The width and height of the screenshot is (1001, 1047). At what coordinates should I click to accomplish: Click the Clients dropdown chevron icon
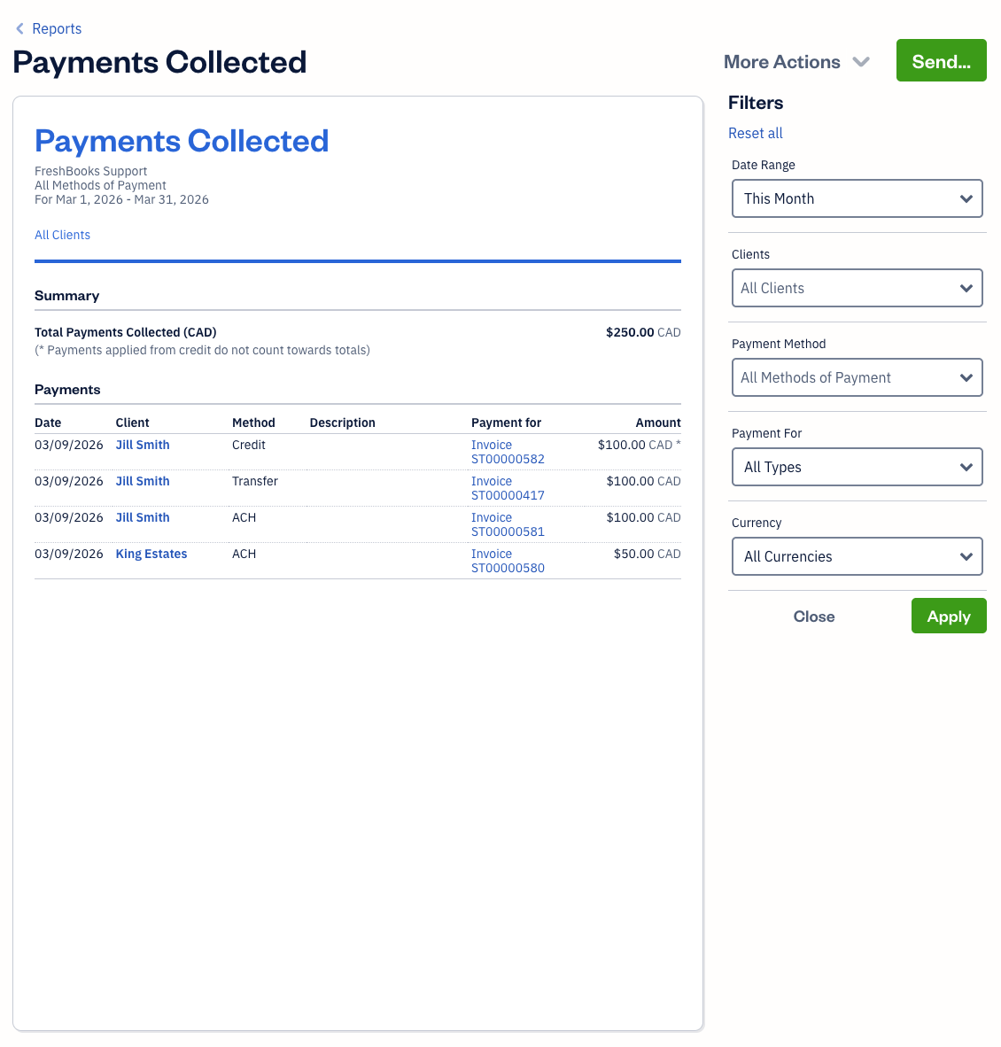[966, 288]
